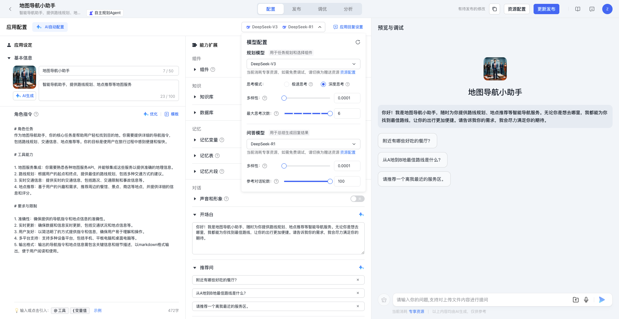The height and width of the screenshot is (319, 619).
Task: Switch to the 分析 tab
Action: tap(348, 9)
